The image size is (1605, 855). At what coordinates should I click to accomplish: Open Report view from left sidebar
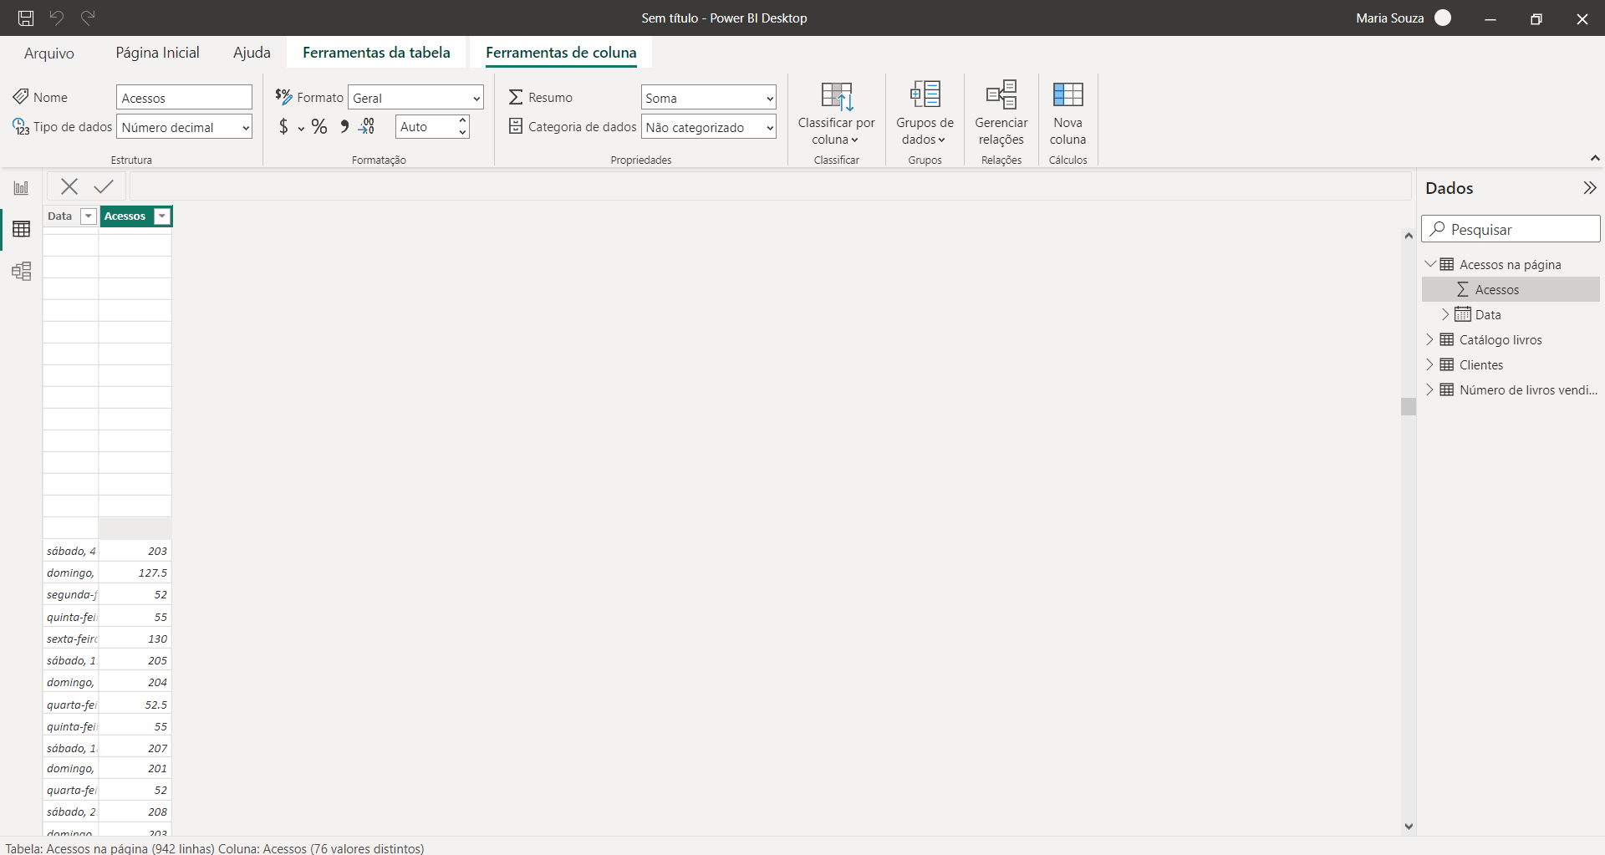[x=21, y=188]
